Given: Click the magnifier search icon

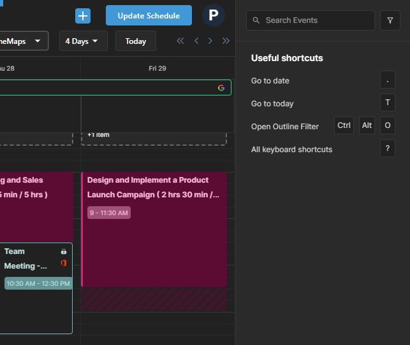Looking at the screenshot, I should click(256, 20).
